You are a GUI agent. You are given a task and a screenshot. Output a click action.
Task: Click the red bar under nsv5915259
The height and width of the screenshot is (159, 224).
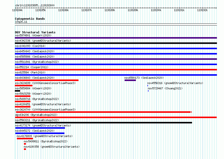click(x=23, y=96)
